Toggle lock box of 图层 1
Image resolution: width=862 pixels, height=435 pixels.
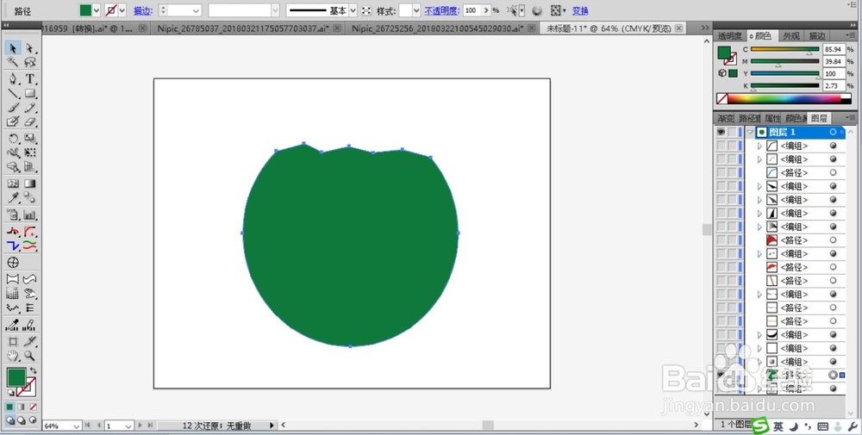[x=732, y=133]
